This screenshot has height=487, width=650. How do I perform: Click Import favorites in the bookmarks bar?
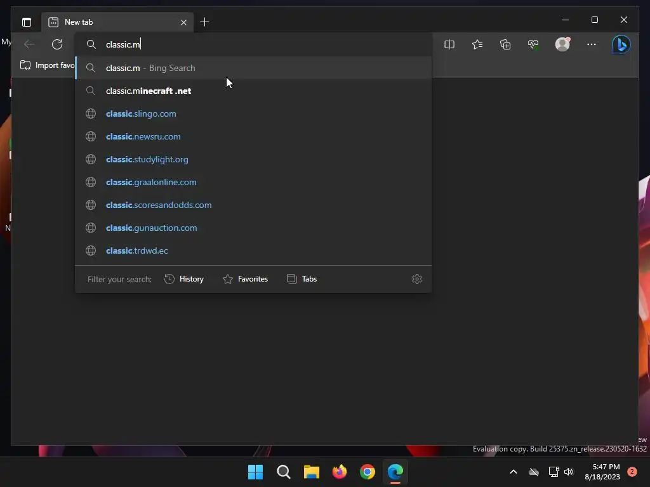coord(47,65)
